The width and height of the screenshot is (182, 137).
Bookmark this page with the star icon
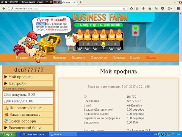(132, 8)
